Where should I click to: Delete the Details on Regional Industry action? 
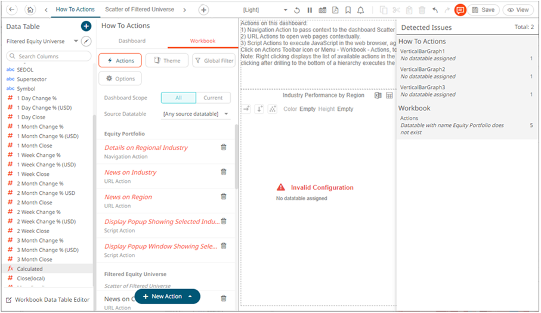224,147
